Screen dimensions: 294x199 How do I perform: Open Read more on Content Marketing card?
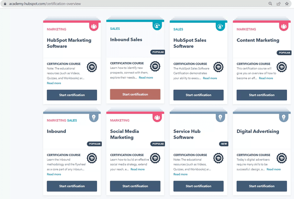pyautogui.click(x=266, y=78)
